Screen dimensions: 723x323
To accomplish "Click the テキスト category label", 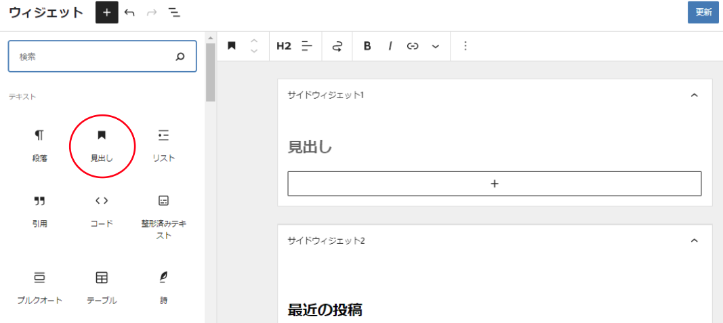I will [22, 97].
